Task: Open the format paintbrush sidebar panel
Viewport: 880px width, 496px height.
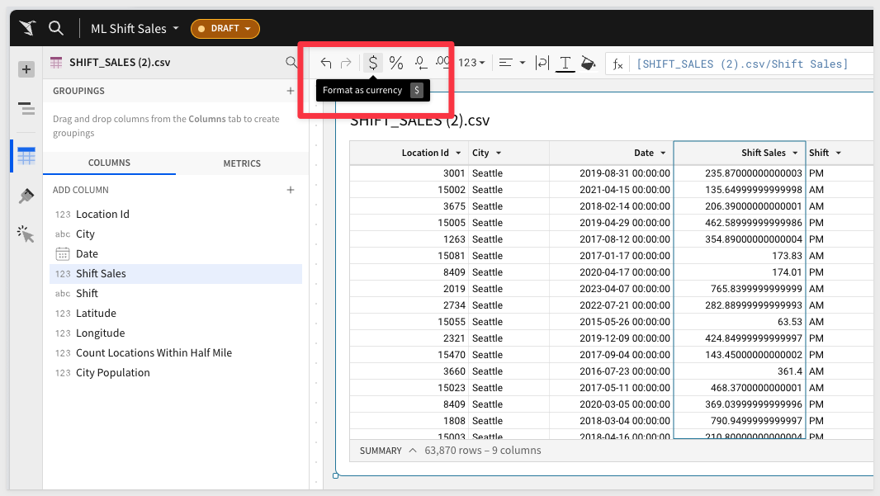Action: (x=26, y=196)
